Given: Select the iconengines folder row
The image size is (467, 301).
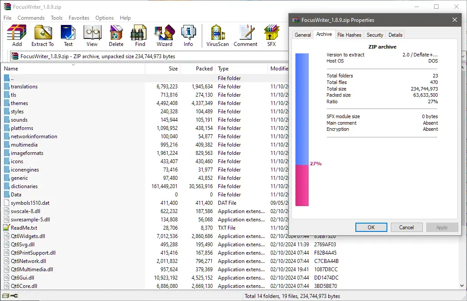Looking at the screenshot, I should click(x=145, y=170).
